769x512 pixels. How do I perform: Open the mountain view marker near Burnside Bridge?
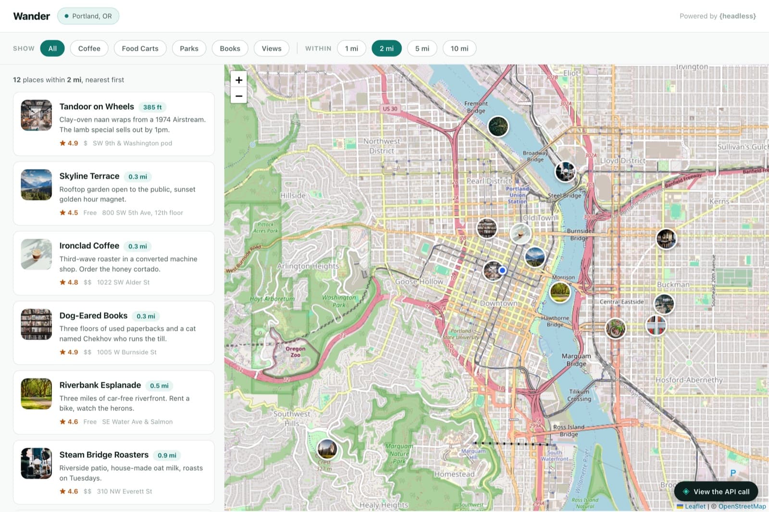535,256
